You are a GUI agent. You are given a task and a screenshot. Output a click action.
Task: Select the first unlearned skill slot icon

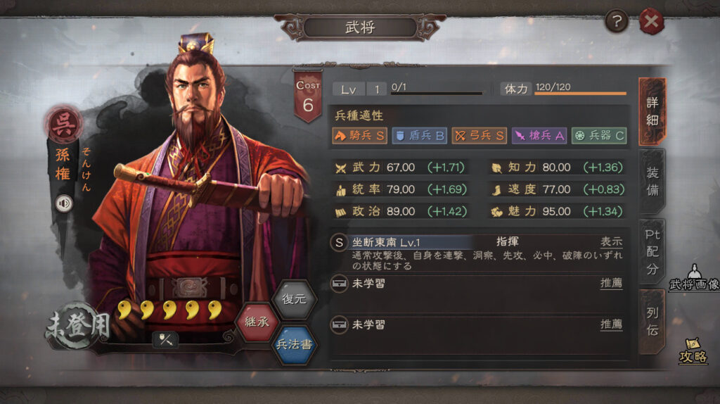coord(340,284)
